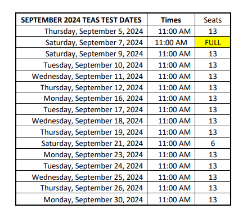
Task: Select Wednesday, September 25, 2024 date cell
Action: pos(82,176)
